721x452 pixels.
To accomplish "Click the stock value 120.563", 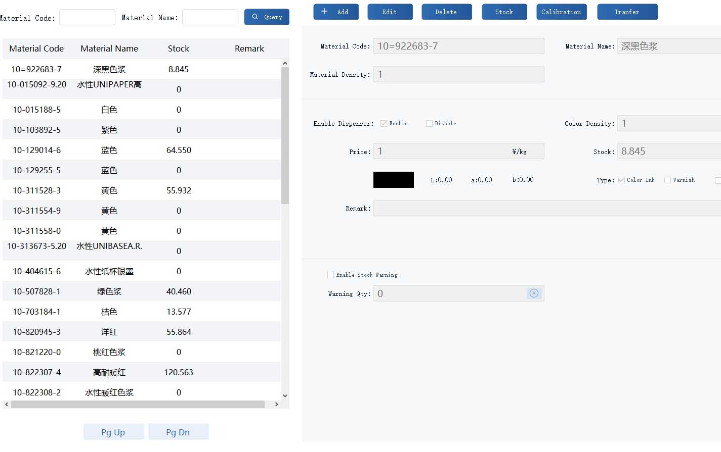I will coord(179,372).
